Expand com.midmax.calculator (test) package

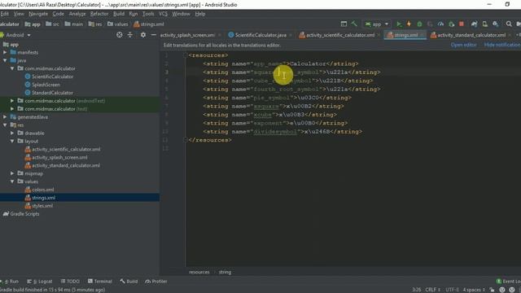[x=12, y=109]
